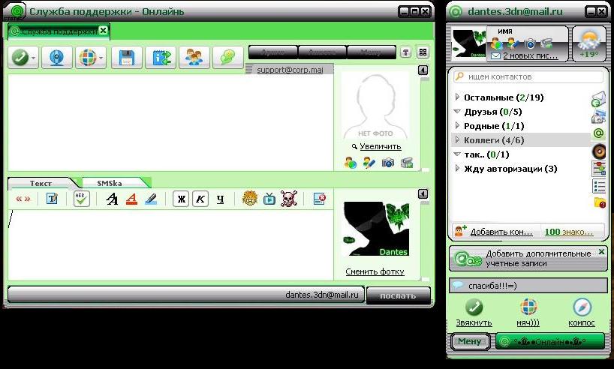Click the Сменить фотку link
Viewport: 614px width, 369px height.
point(375,271)
